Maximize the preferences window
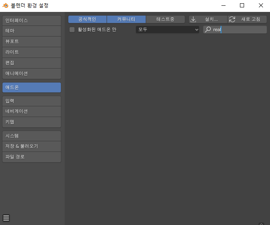Image resolution: width=270 pixels, height=225 pixels. click(x=242, y=5)
